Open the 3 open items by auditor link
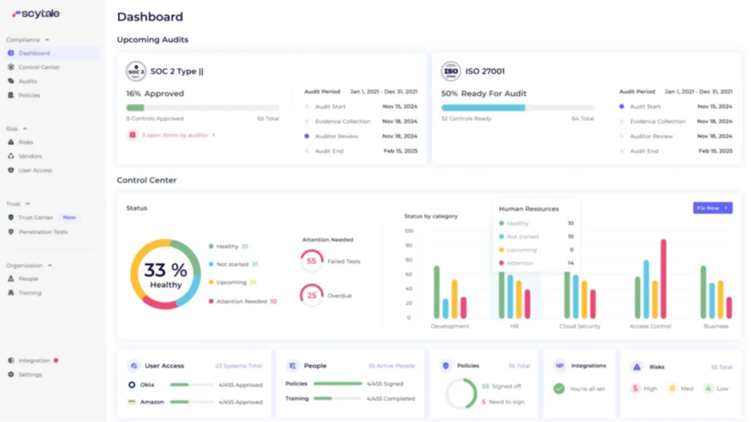This screenshot has height=422, width=751. point(175,135)
